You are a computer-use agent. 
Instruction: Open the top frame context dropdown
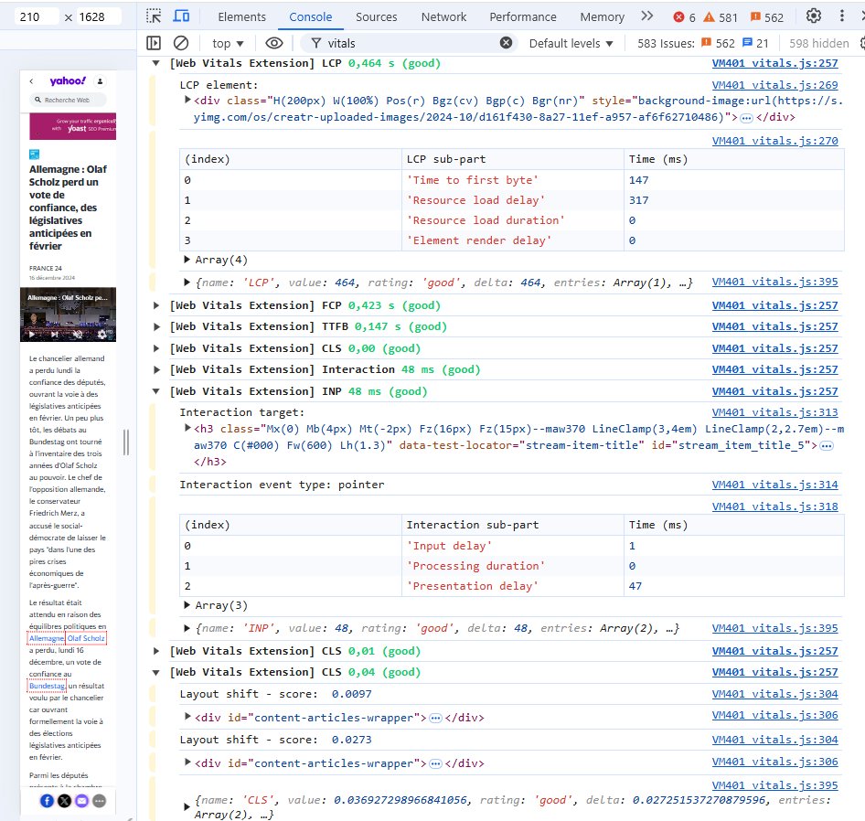tap(225, 42)
